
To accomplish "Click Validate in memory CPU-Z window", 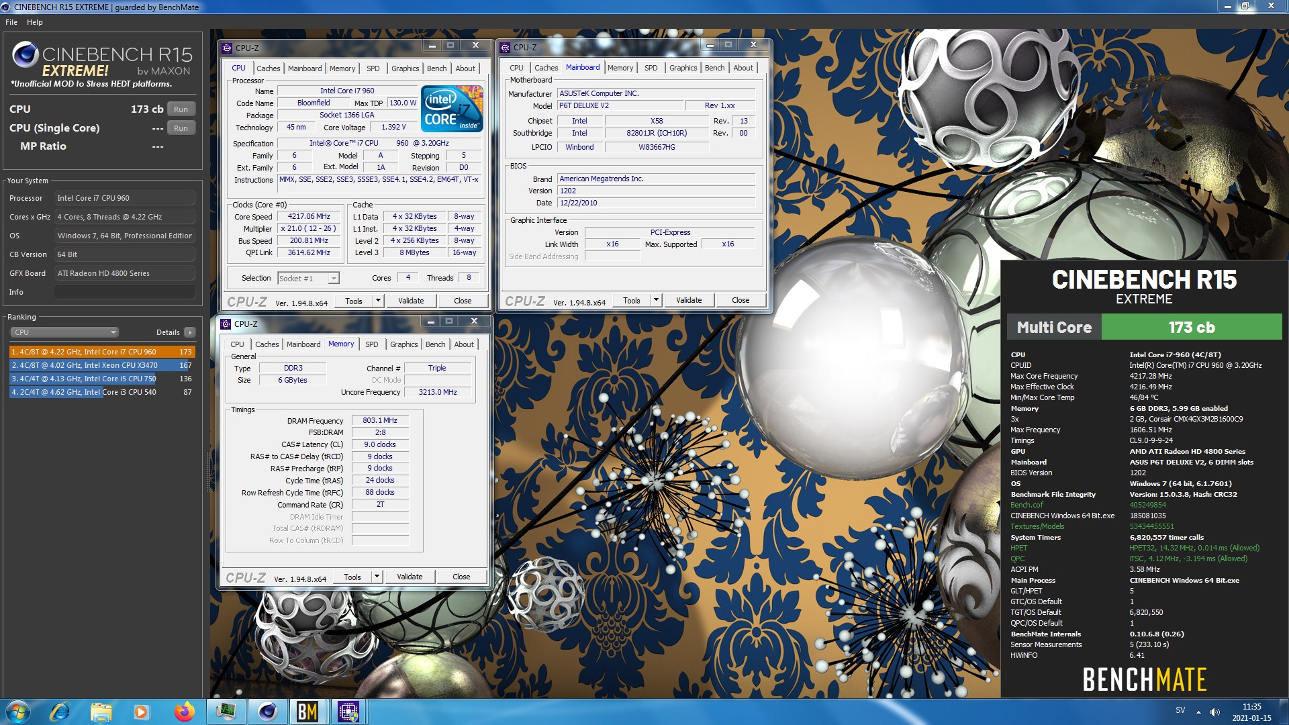I will 410,577.
